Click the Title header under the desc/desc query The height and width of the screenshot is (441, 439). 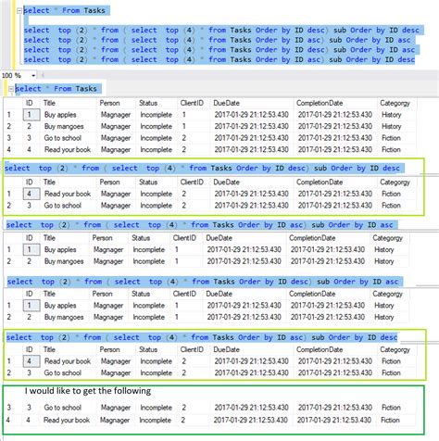coord(49,183)
